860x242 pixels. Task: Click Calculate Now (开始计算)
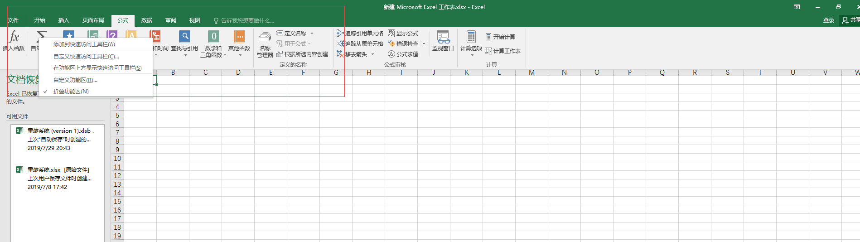point(500,37)
